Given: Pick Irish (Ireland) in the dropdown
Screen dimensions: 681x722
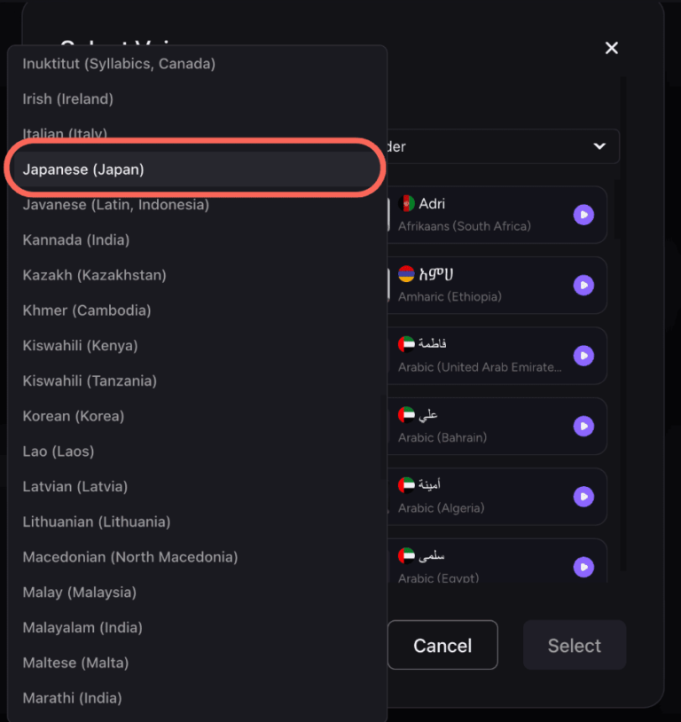Looking at the screenshot, I should [x=68, y=99].
